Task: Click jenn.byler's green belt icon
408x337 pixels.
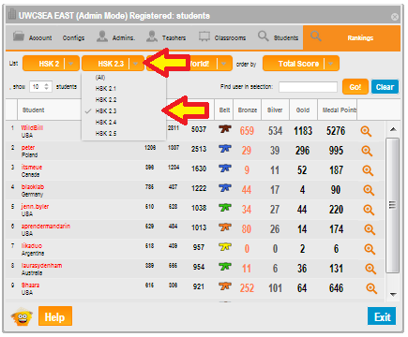Action: tap(225, 208)
